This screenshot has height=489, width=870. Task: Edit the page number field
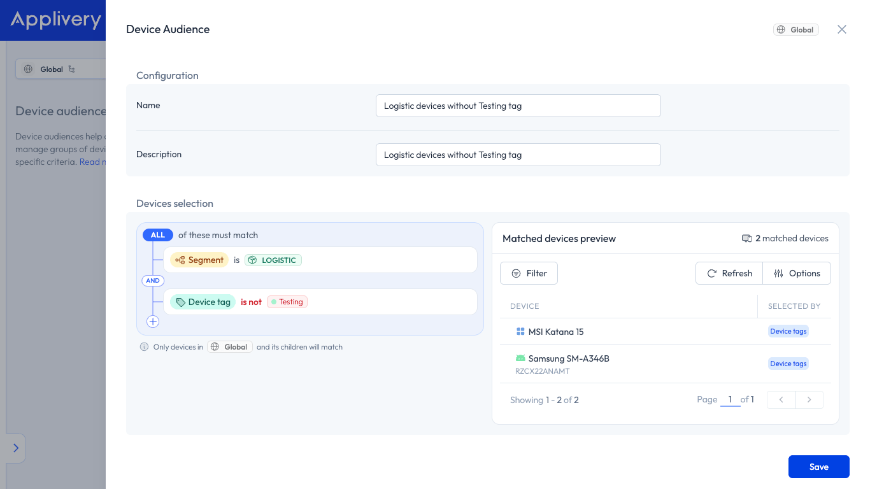730,400
